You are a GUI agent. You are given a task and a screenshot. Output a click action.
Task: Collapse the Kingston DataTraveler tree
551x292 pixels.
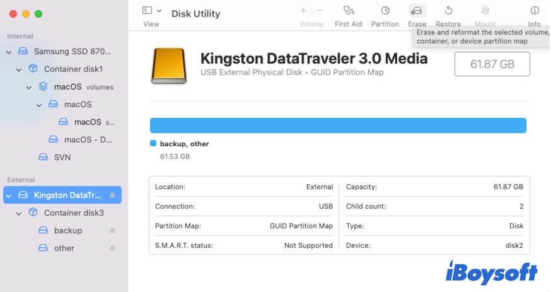click(9, 196)
